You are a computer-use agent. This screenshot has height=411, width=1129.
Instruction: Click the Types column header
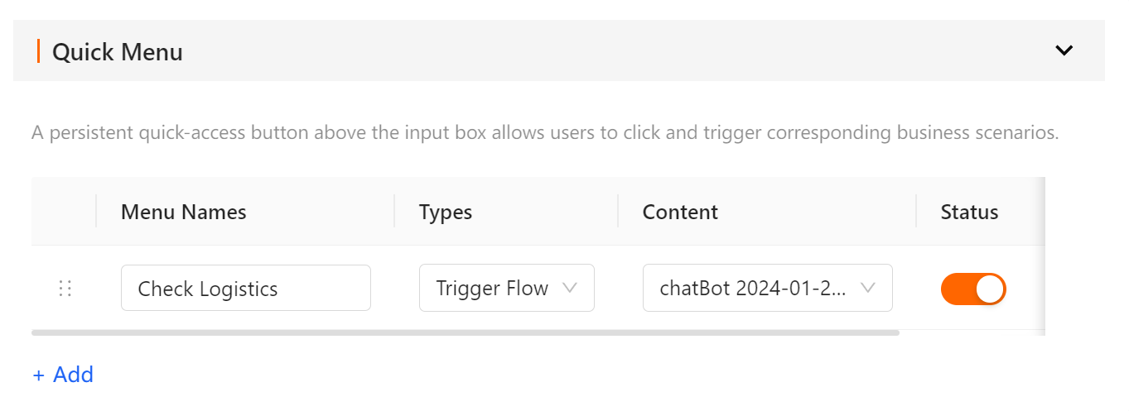click(446, 212)
